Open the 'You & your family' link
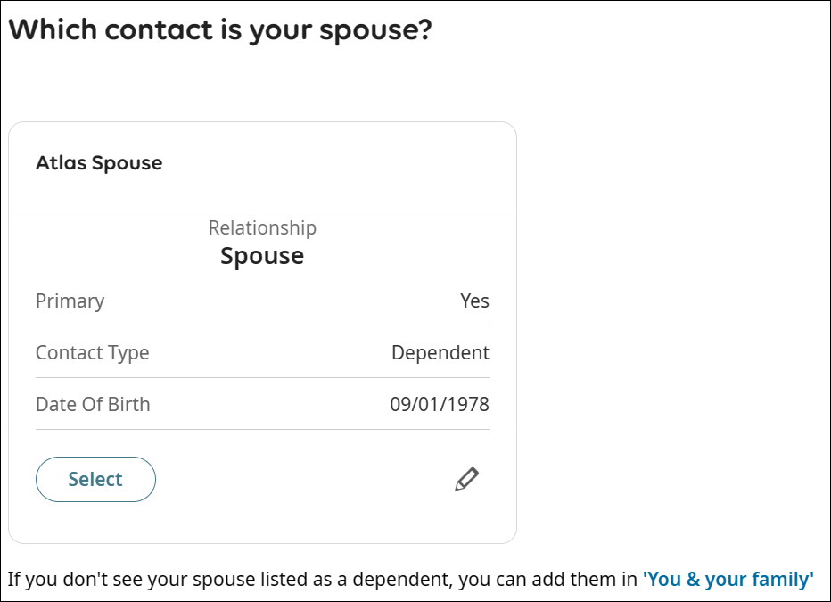This screenshot has width=831, height=602. (x=728, y=580)
